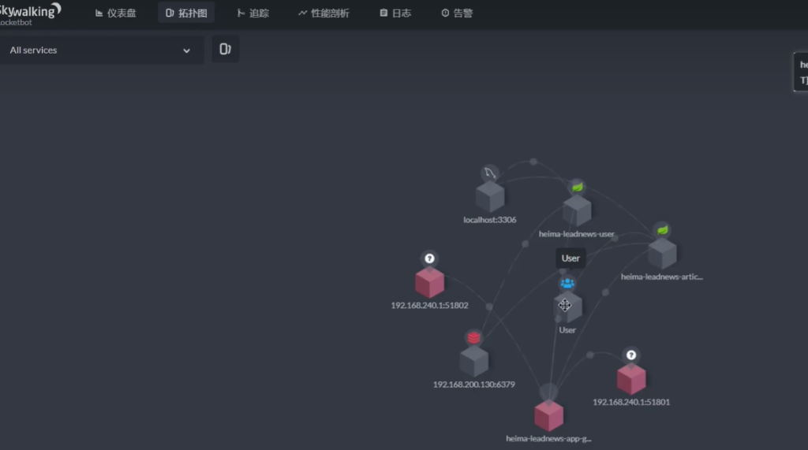Image resolution: width=808 pixels, height=450 pixels.
Task: Open the 性能剖析 profiling tab
Action: tap(324, 13)
